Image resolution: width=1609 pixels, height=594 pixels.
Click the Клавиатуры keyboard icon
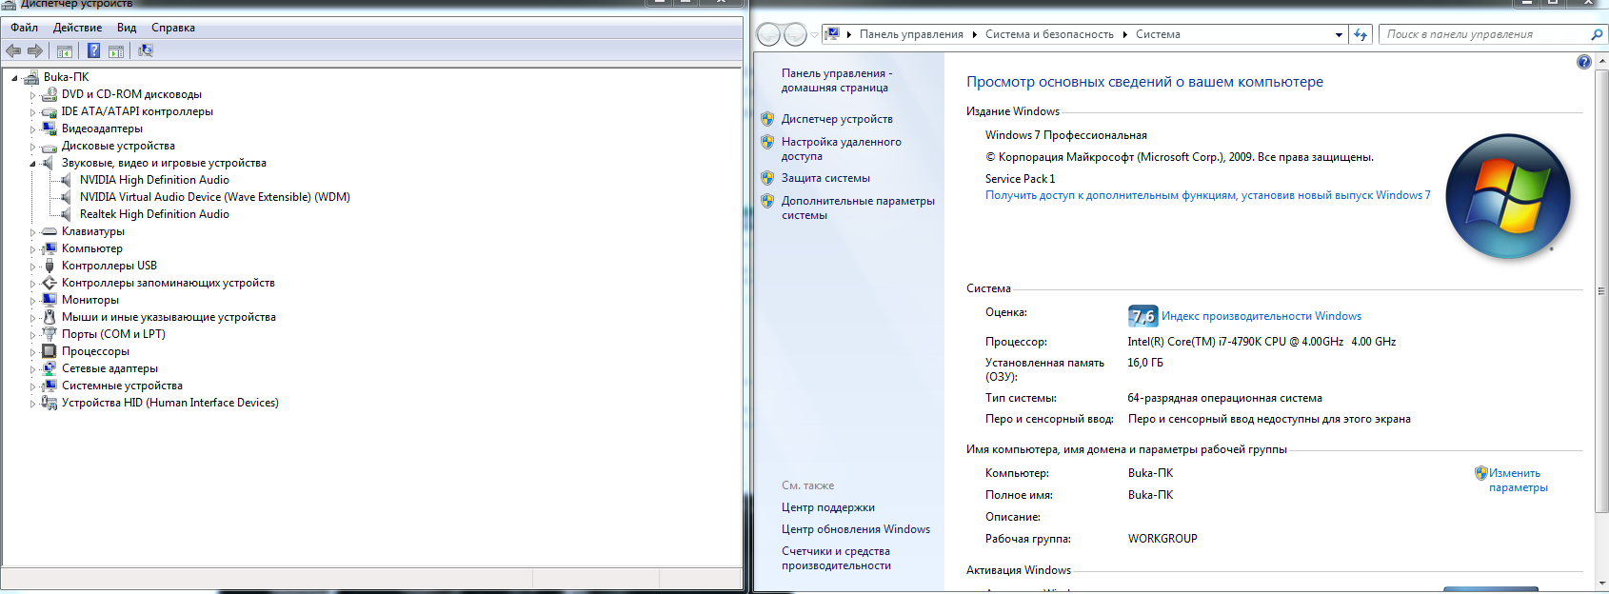click(x=50, y=231)
